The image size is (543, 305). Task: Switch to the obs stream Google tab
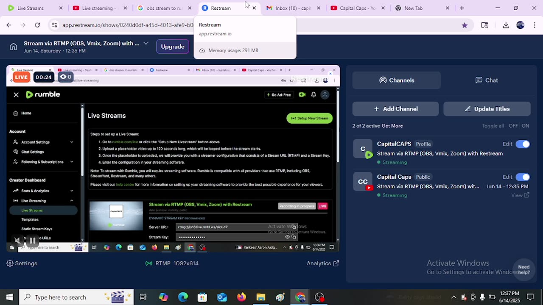pos(164,8)
